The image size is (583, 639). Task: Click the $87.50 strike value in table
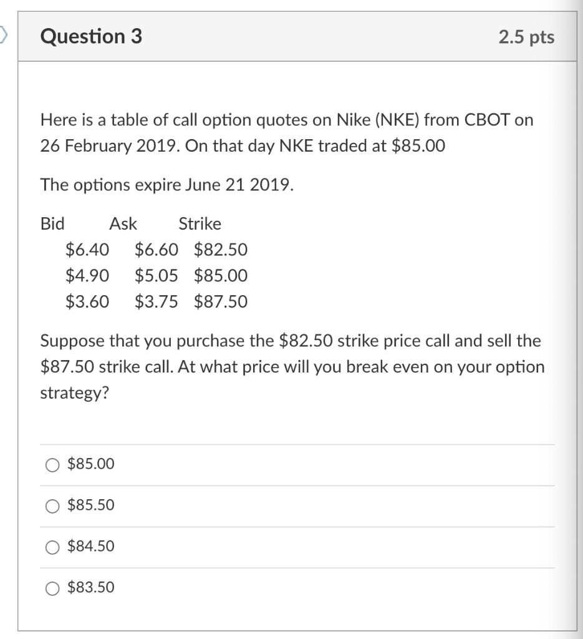click(x=221, y=301)
